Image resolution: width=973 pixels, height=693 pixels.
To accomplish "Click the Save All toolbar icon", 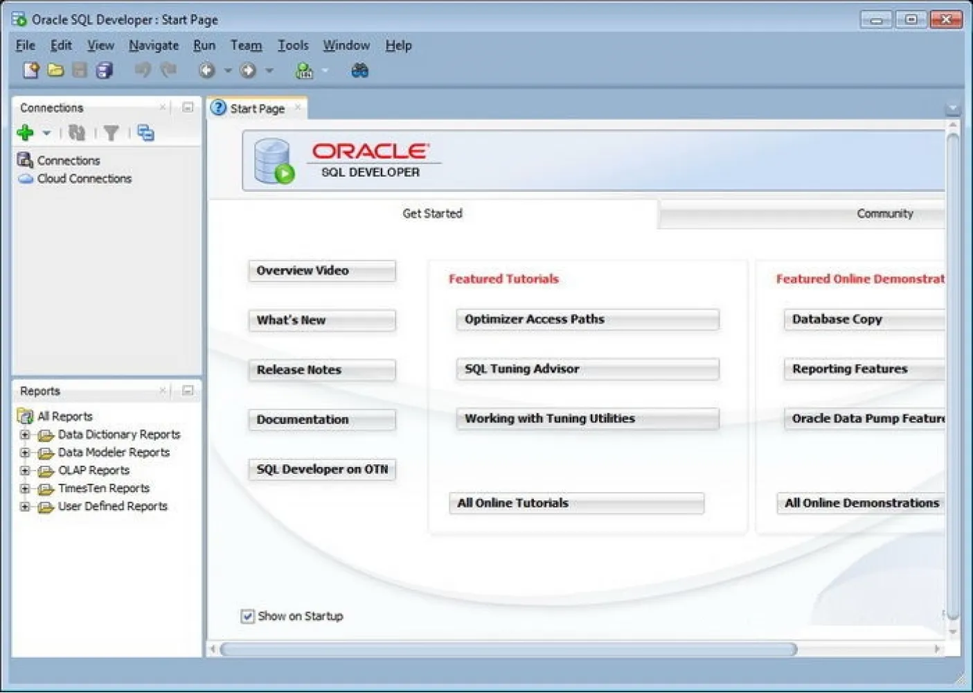I will (x=105, y=70).
